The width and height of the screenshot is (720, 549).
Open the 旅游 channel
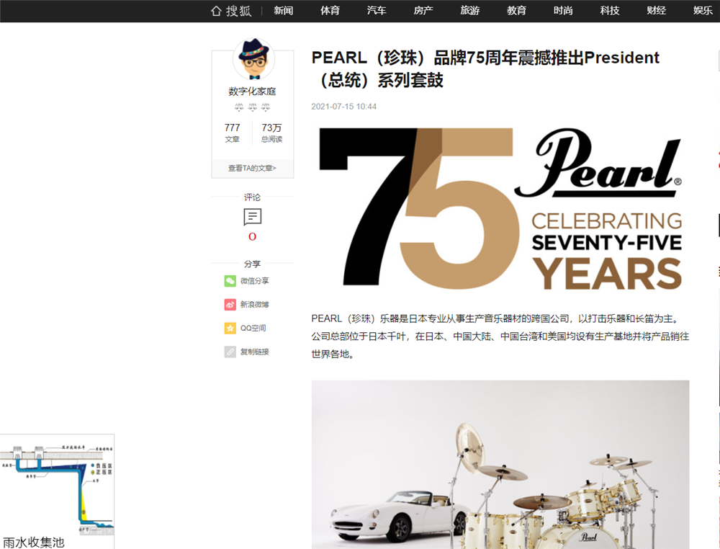(x=469, y=11)
